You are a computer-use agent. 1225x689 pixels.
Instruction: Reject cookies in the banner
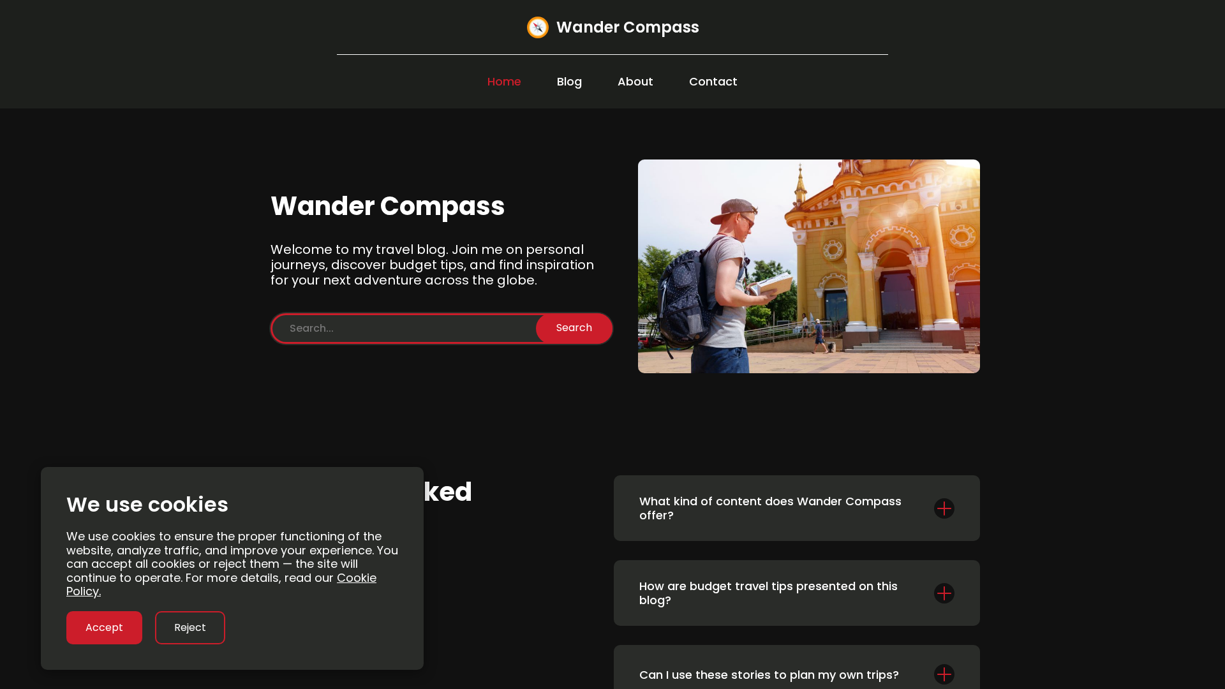(x=190, y=628)
